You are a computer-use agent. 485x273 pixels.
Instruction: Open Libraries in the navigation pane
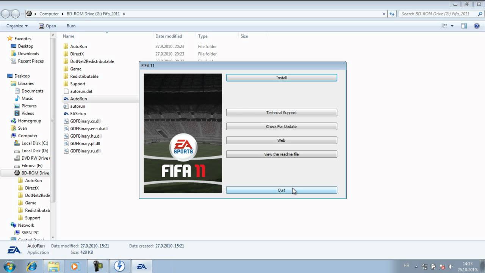click(26, 83)
